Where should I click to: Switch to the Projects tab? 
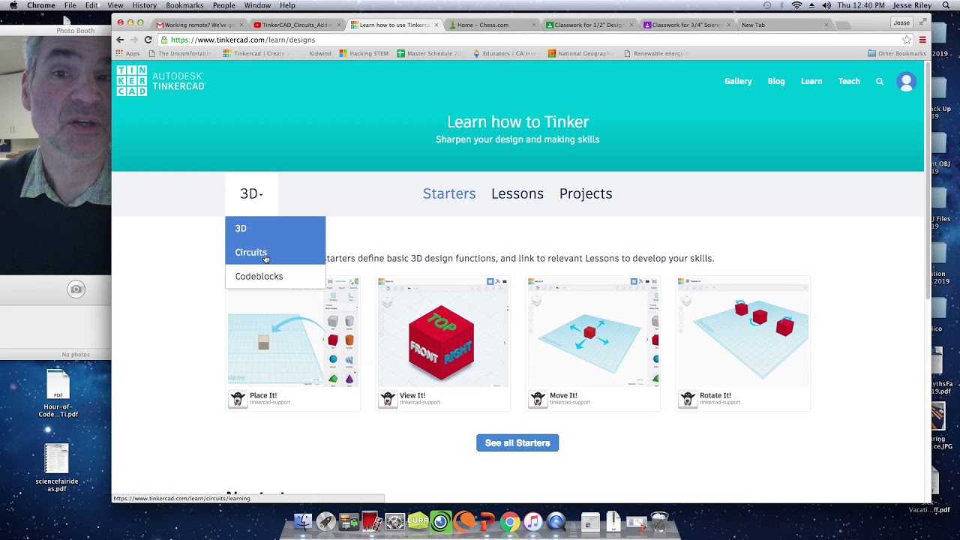pos(586,193)
